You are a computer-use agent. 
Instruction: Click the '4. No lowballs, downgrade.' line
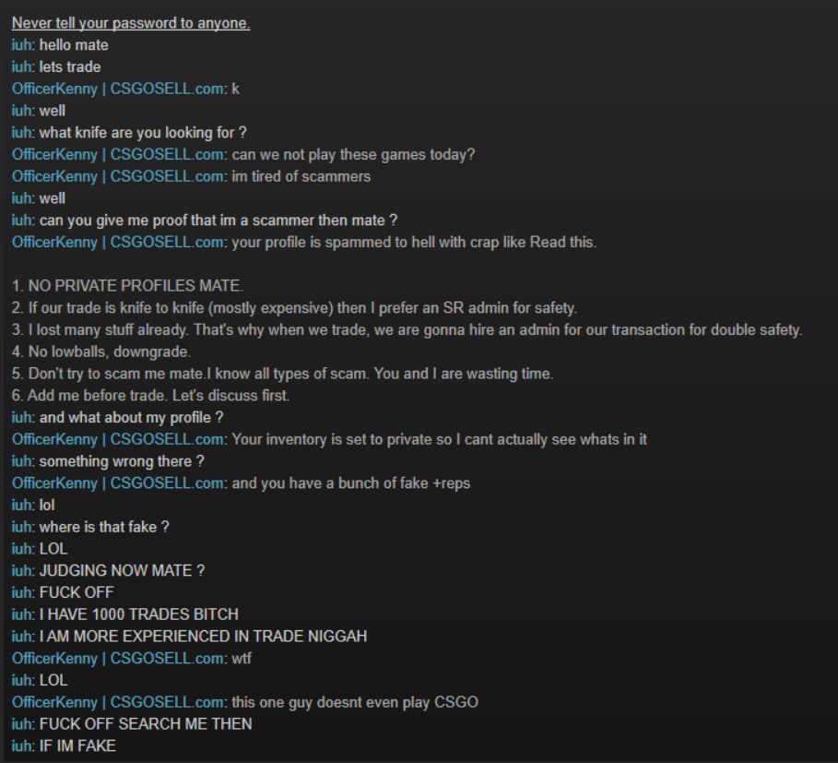click(x=101, y=352)
